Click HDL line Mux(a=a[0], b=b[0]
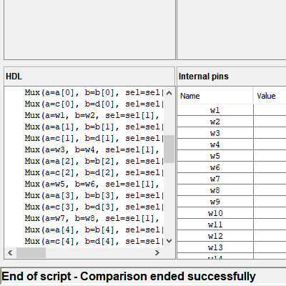Screen dimensions: 286x286 point(92,92)
